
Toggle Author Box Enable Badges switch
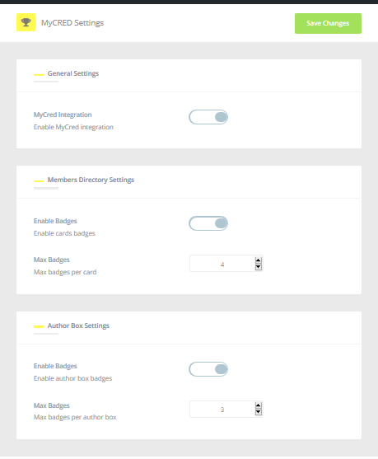tap(208, 369)
